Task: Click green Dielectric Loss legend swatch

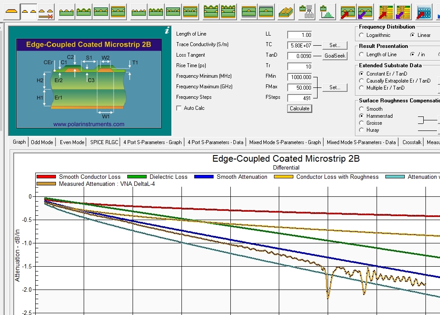Action: 137,177
